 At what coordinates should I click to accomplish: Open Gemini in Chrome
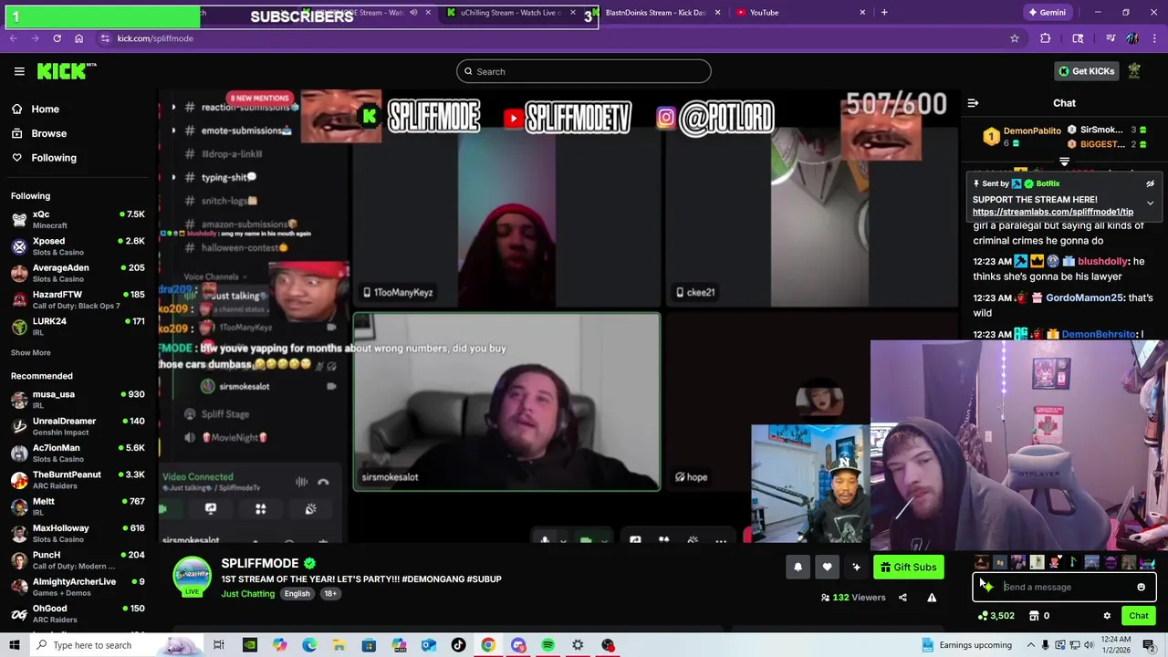(1046, 13)
